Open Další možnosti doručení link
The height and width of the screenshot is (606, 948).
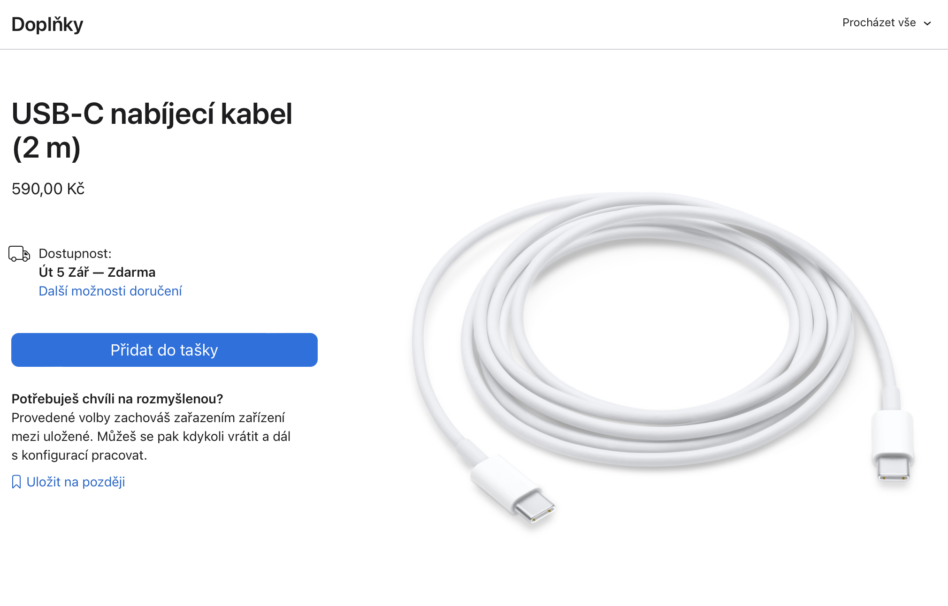pos(110,291)
